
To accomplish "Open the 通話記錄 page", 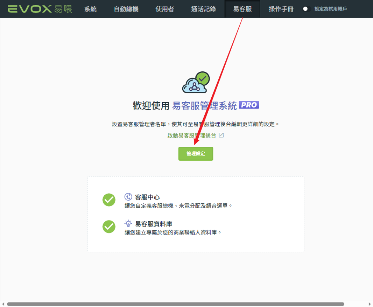I will pyautogui.click(x=203, y=9).
